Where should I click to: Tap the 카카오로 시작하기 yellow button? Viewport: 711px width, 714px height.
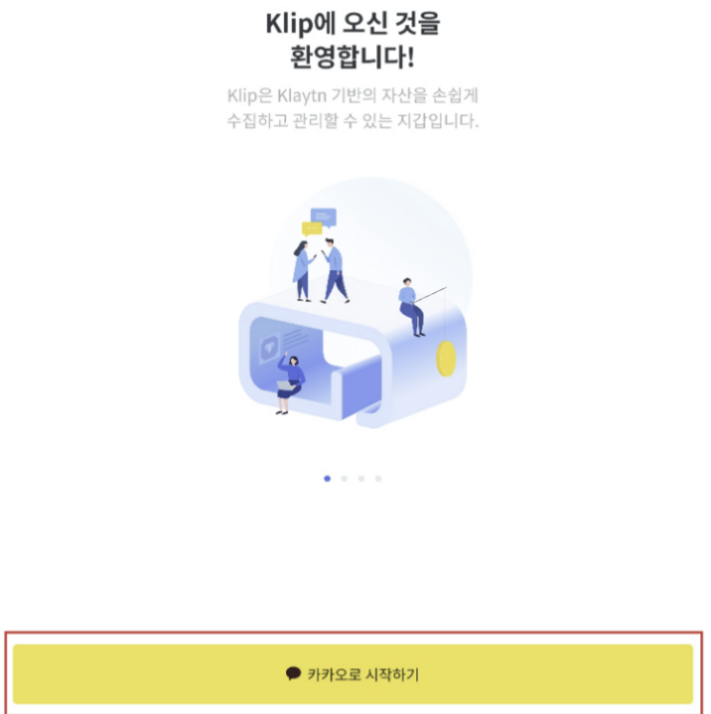click(x=353, y=673)
